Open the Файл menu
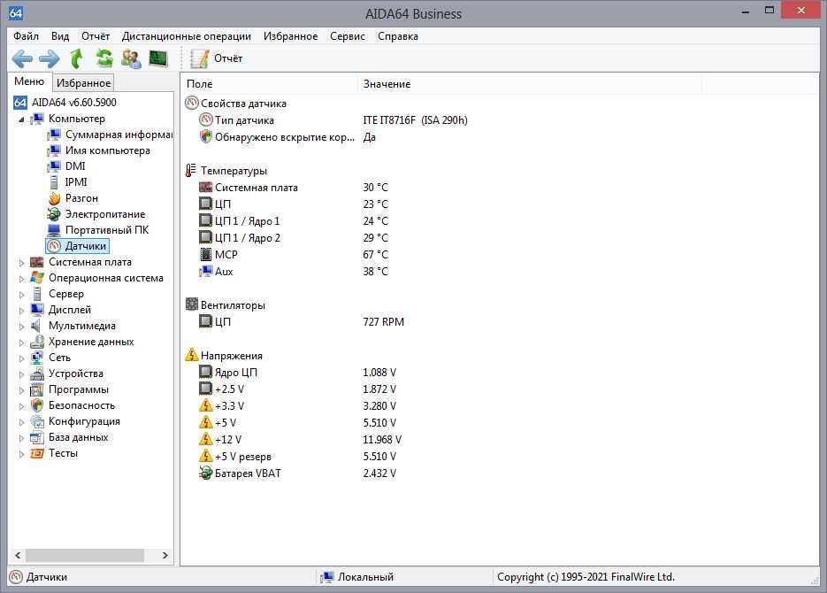This screenshot has height=593, width=827. (26, 36)
